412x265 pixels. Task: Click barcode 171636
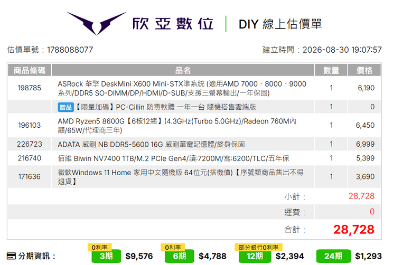pos(29,176)
